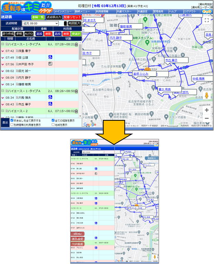Click wheelchair icon in 大殿 雅夫 row

(50, 97)
